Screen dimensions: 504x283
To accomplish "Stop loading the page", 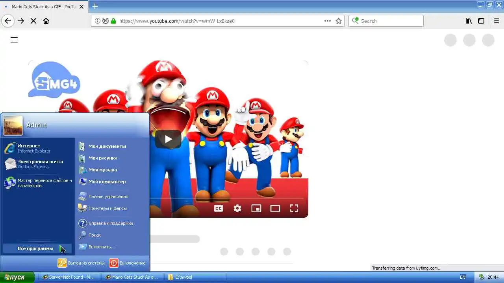I will point(33,21).
